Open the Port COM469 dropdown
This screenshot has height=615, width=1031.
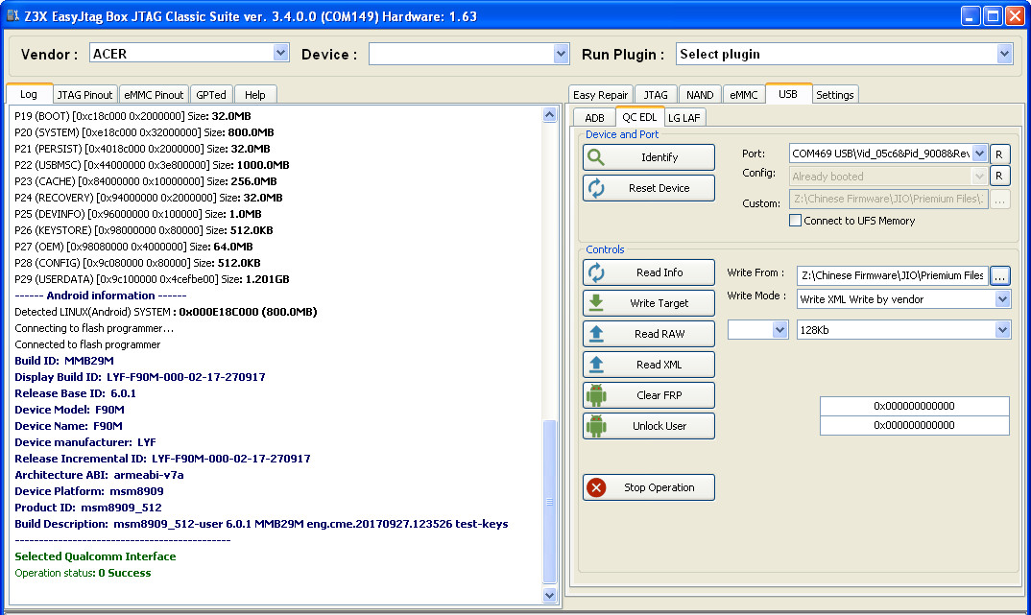(x=979, y=154)
